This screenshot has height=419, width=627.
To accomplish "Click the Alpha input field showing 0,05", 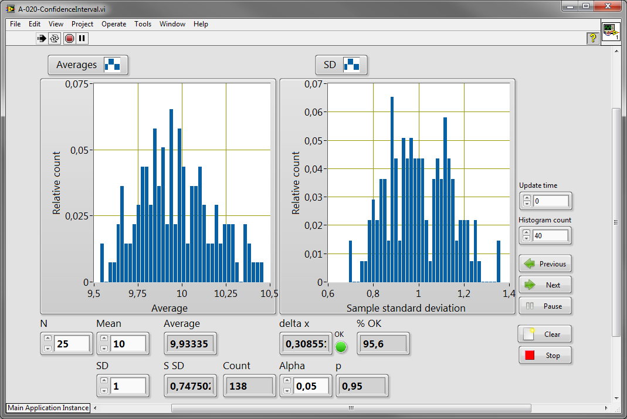I will 311,386.
